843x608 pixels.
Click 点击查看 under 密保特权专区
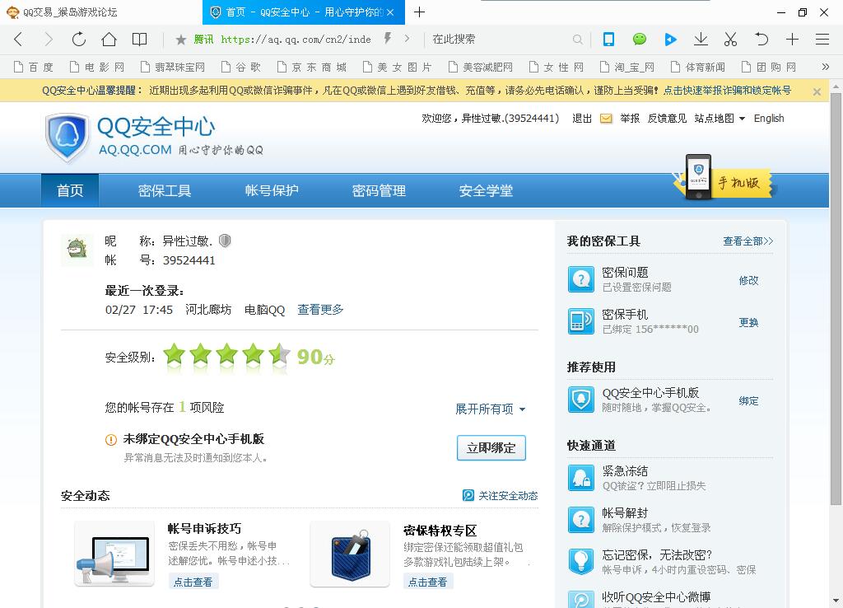click(428, 582)
